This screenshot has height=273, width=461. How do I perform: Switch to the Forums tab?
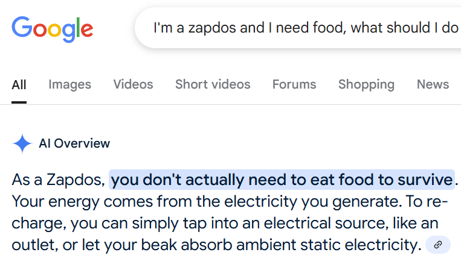point(294,84)
